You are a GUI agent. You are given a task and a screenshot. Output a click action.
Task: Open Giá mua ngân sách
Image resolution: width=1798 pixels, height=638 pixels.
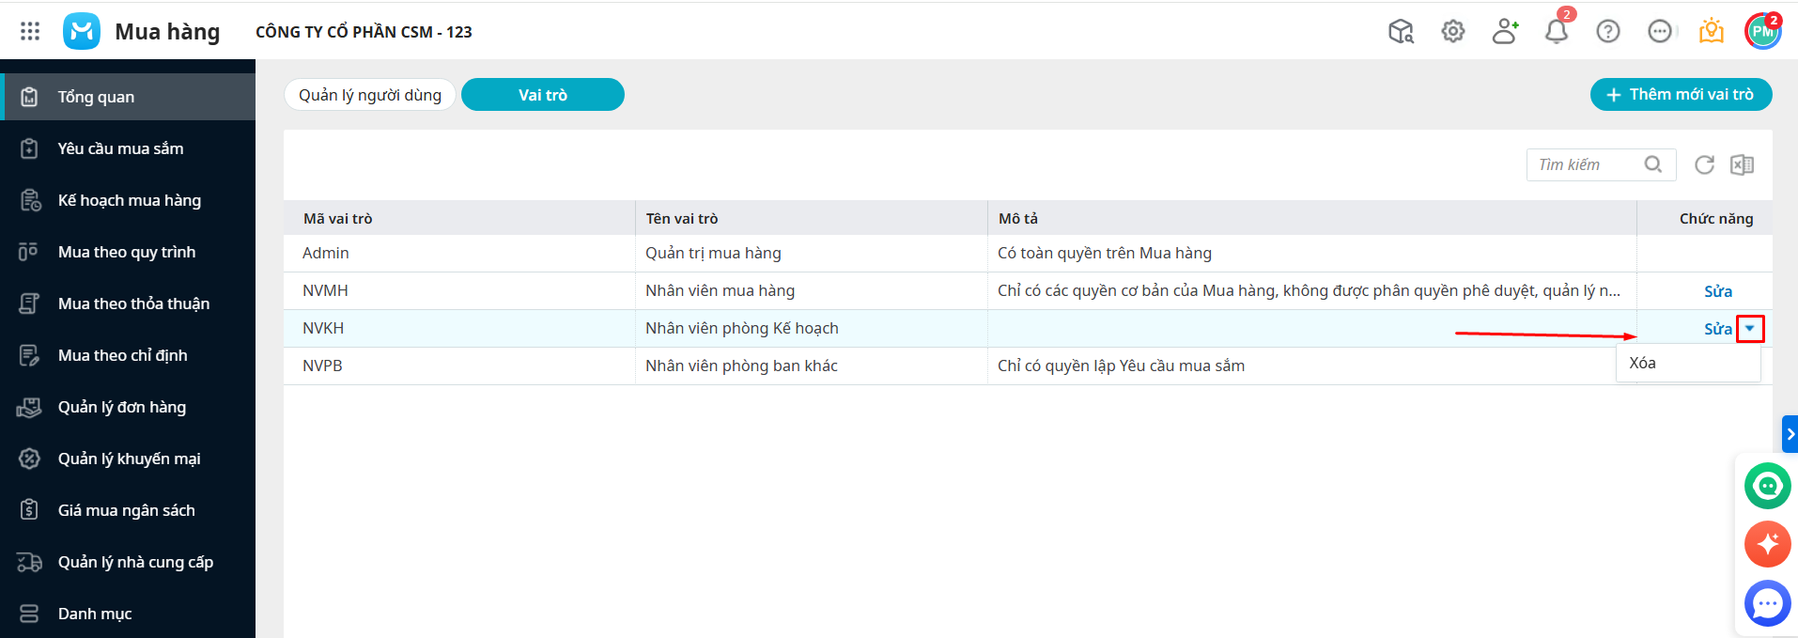[128, 510]
